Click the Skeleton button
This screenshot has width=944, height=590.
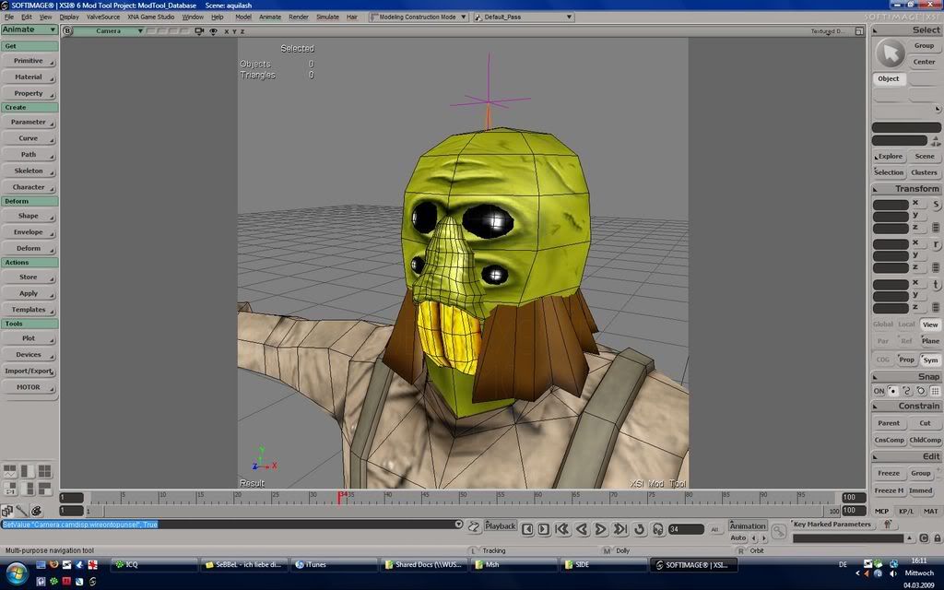(29, 171)
